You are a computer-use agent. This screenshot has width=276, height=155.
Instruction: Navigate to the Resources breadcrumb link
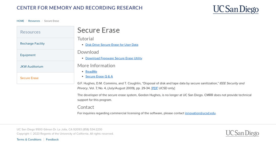tap(34, 21)
